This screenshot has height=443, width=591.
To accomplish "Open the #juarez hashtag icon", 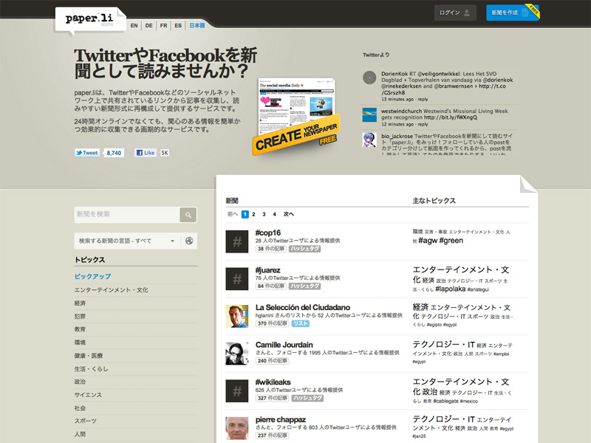I will 236,279.
